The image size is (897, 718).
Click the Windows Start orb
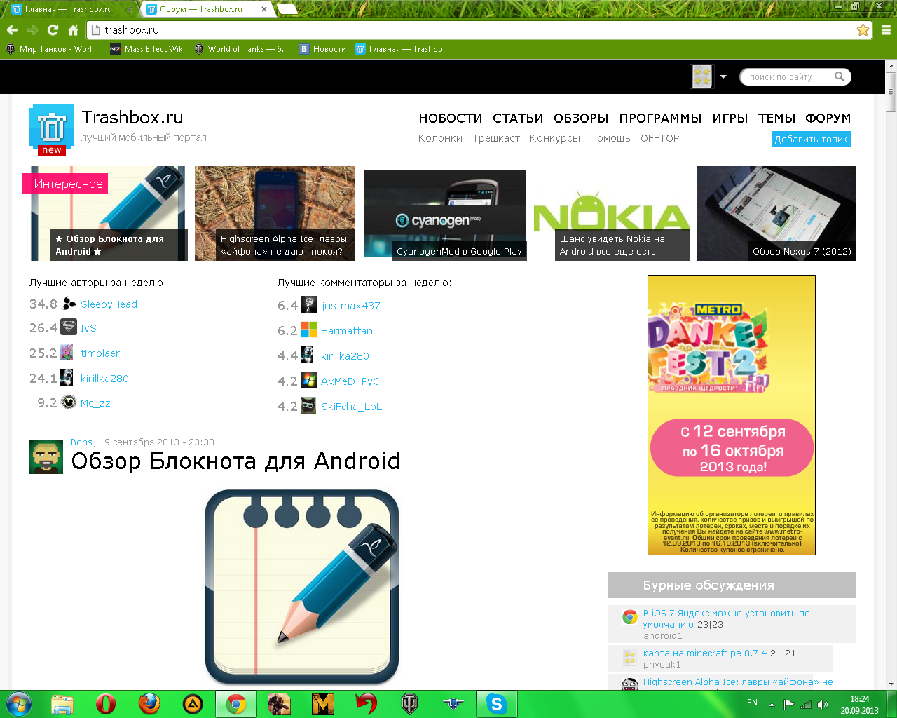pos(19,703)
